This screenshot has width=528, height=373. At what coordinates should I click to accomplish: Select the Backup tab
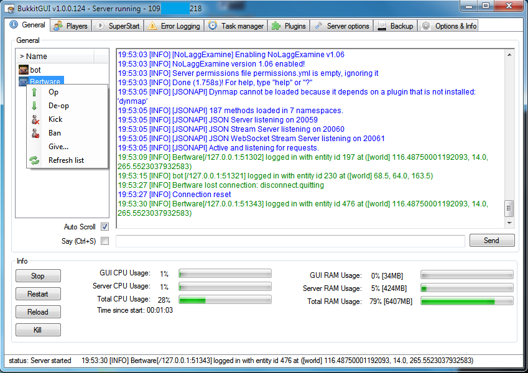[x=396, y=26]
